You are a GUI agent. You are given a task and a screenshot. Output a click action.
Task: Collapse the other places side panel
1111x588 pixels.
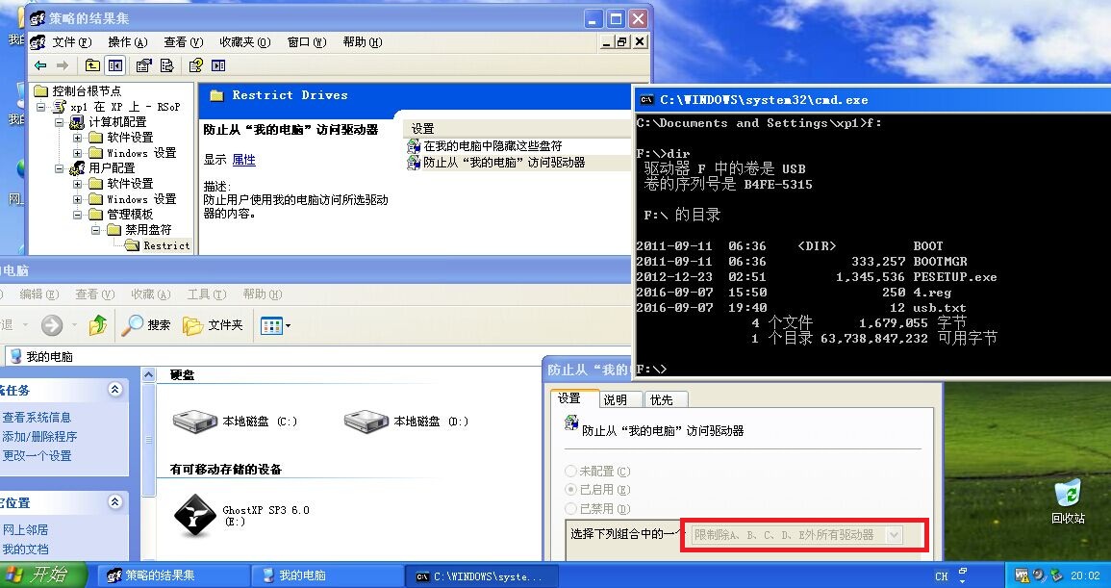pos(114,502)
